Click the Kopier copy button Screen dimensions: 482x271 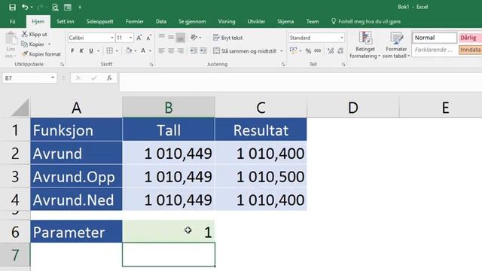pyautogui.click(x=33, y=44)
